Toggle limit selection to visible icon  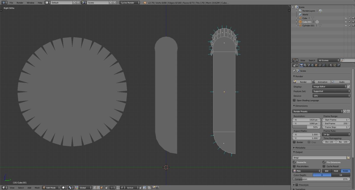[106, 188]
